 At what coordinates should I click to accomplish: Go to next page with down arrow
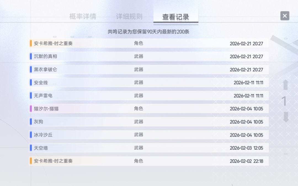(x=286, y=117)
